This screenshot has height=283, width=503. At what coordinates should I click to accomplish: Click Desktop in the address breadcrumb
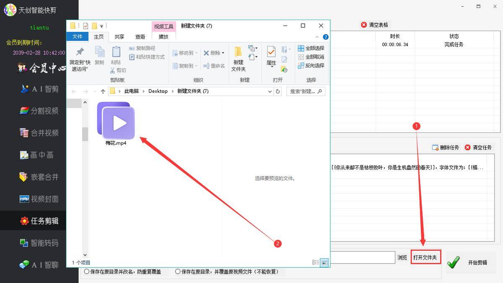click(158, 91)
